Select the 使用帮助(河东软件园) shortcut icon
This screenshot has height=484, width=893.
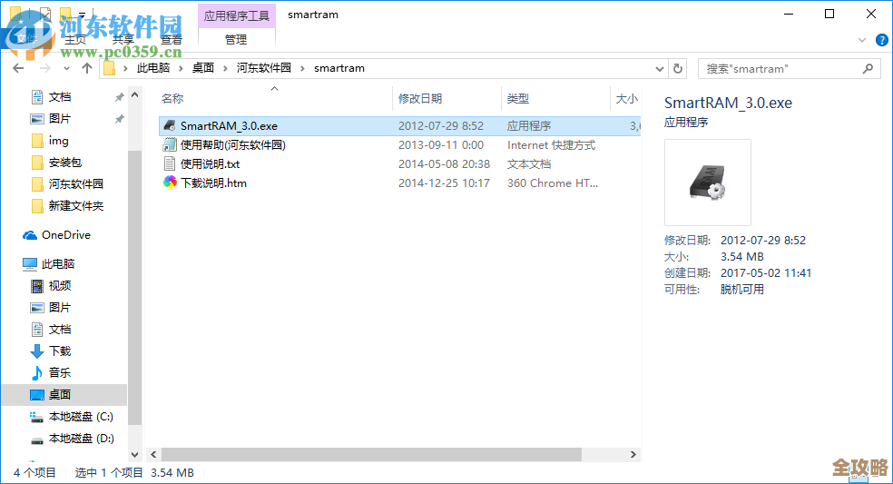[x=170, y=144]
